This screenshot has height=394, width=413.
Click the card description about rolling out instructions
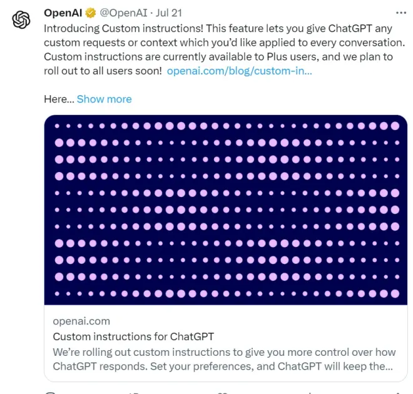click(x=222, y=358)
